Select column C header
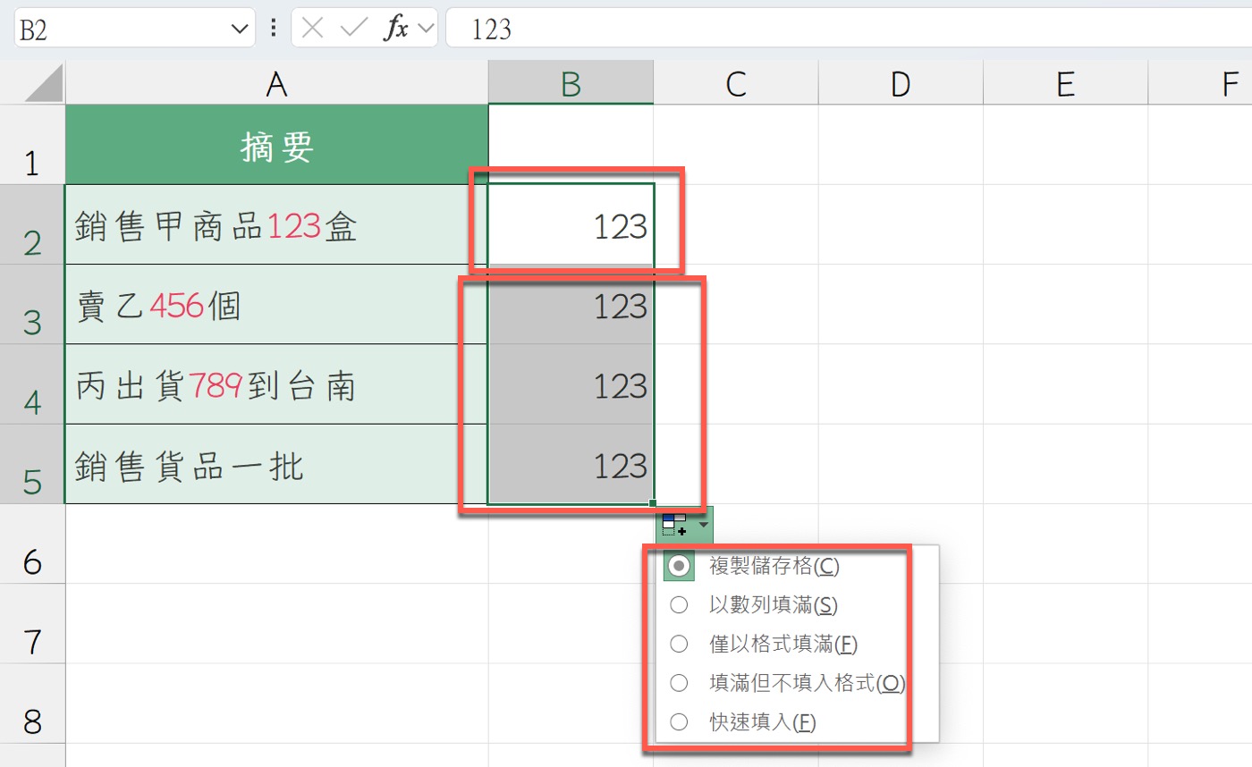The height and width of the screenshot is (767, 1252). 736,84
